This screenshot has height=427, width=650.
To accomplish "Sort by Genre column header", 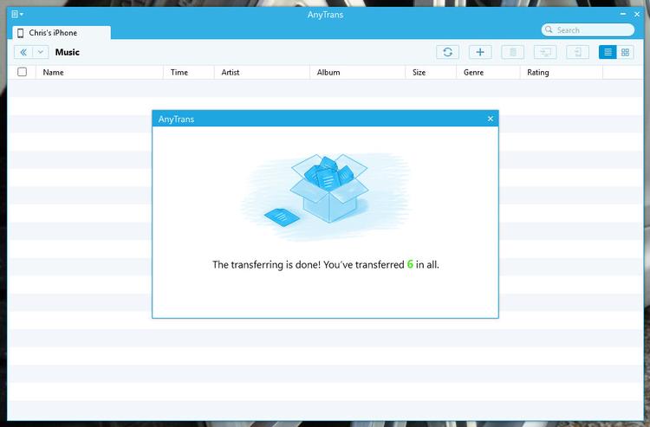I will [488, 72].
